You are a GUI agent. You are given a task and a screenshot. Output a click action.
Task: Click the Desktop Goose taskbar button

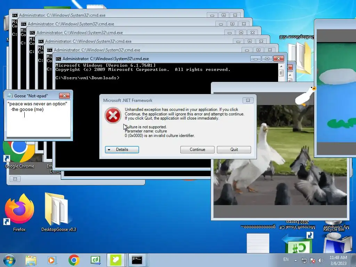pos(116,260)
